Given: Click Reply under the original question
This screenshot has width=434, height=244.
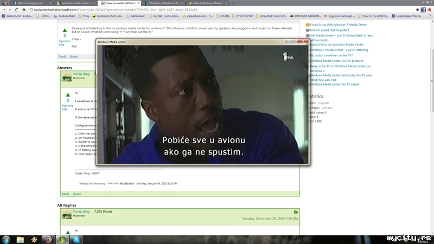Looking at the screenshot, I should pos(62,56).
